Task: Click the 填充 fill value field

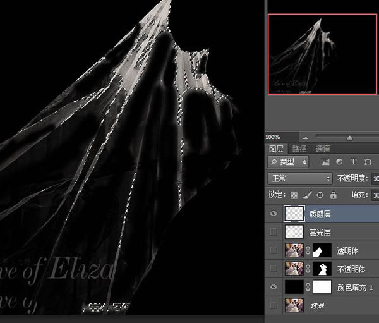Action: click(375, 195)
